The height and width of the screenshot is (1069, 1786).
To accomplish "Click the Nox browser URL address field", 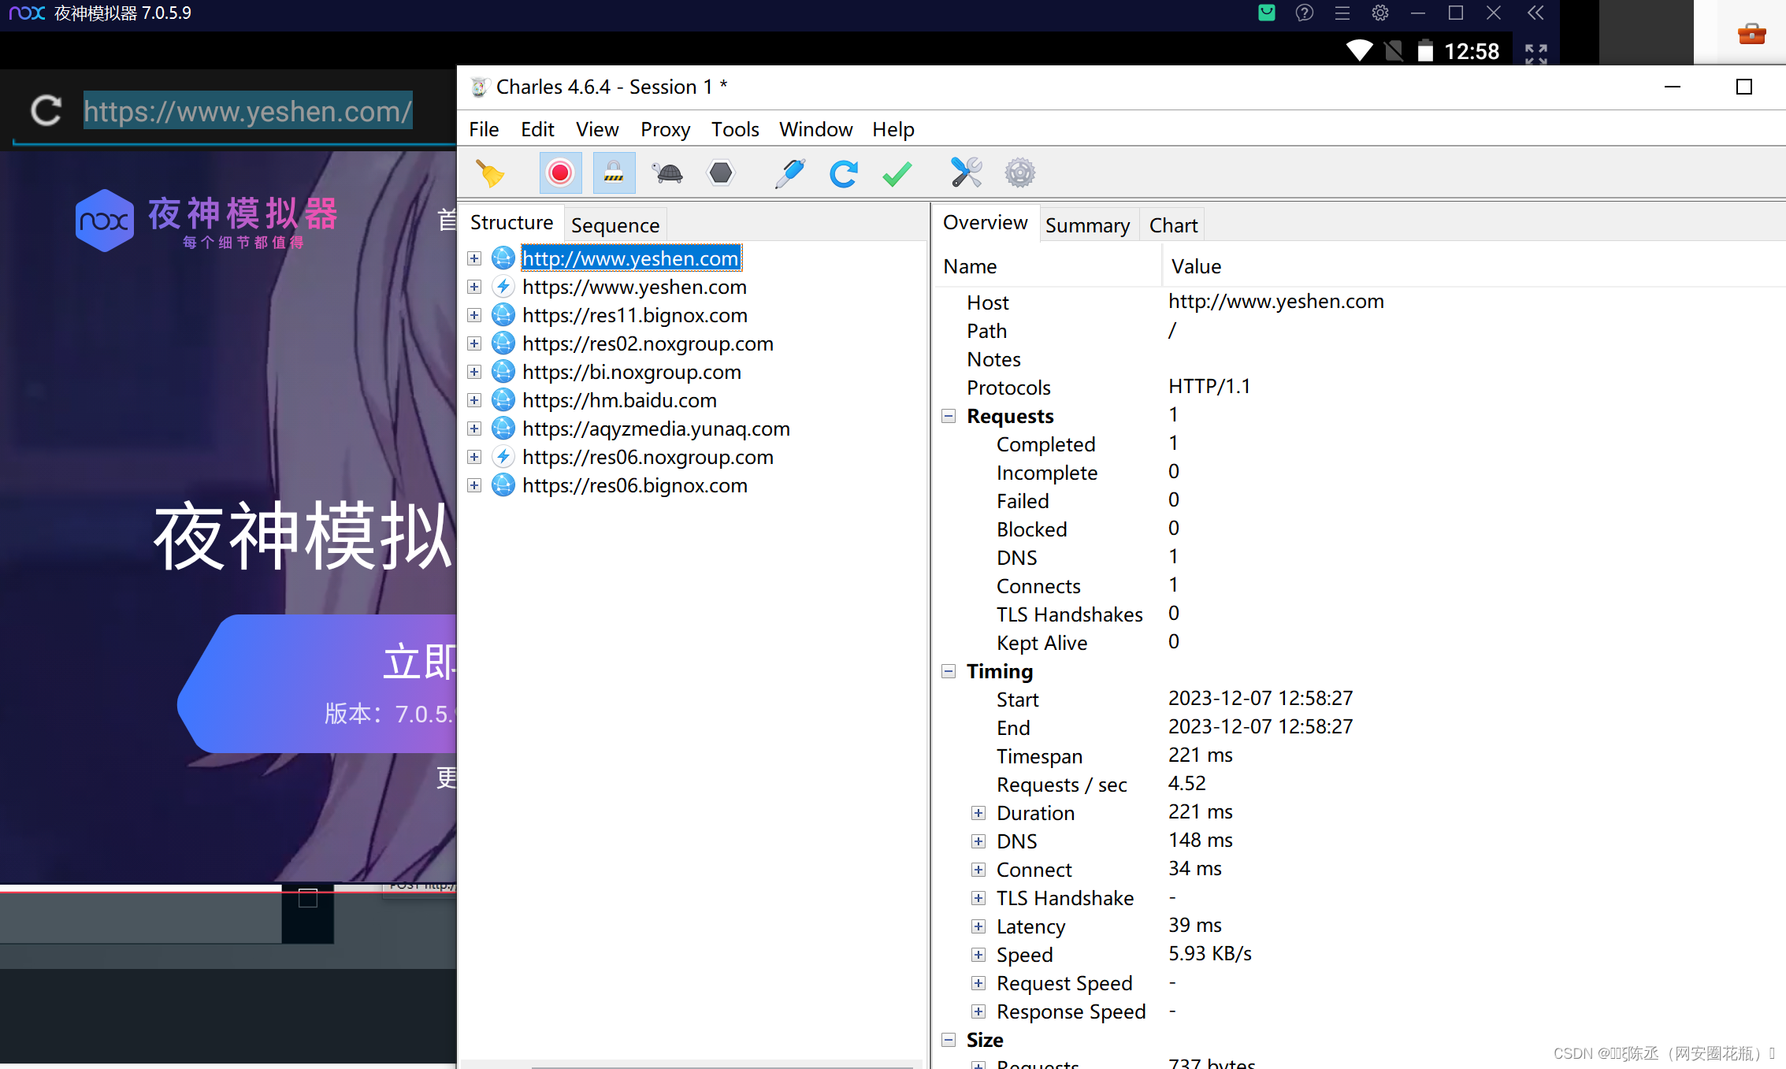I will click(x=247, y=111).
